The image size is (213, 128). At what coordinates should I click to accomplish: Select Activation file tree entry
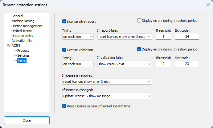pyautogui.click(x=22, y=41)
